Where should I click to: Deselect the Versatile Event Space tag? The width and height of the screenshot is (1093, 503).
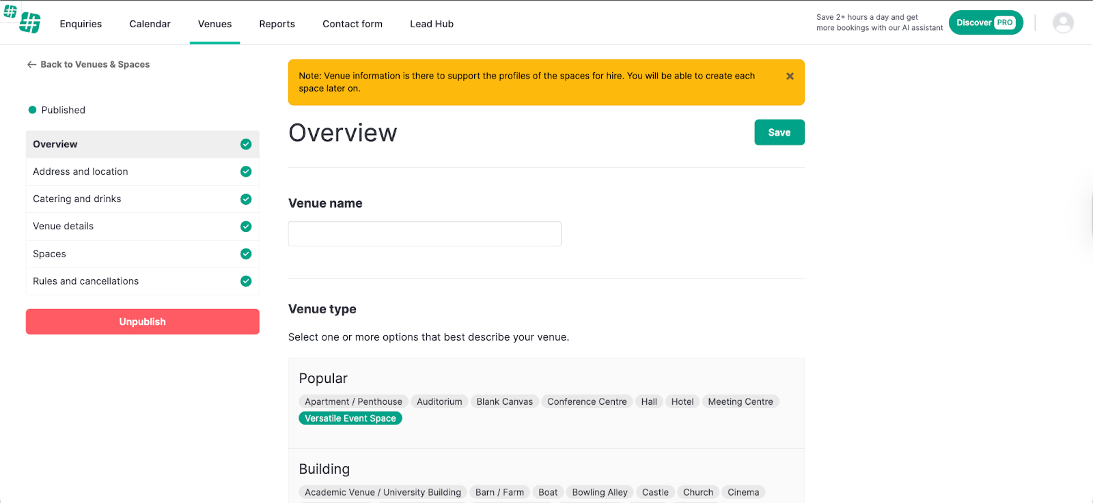click(350, 418)
